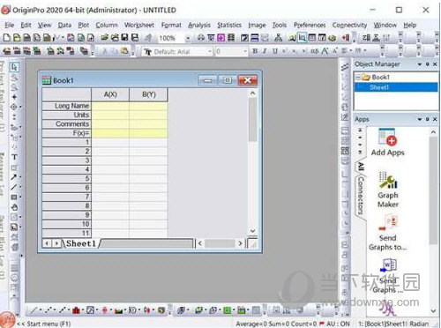Click Start menu (F1) in status bar
The image size is (441, 328).
click(x=44, y=324)
